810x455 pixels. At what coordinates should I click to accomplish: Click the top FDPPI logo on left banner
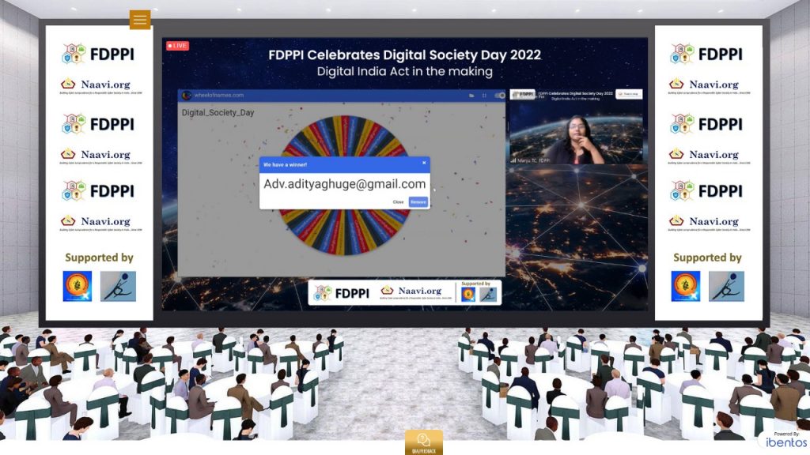click(98, 55)
